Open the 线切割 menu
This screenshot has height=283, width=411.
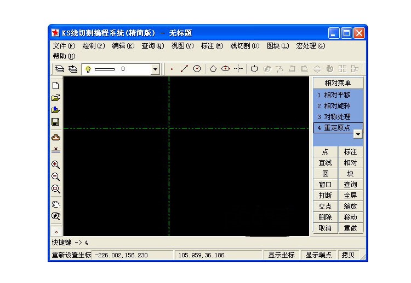(x=244, y=46)
